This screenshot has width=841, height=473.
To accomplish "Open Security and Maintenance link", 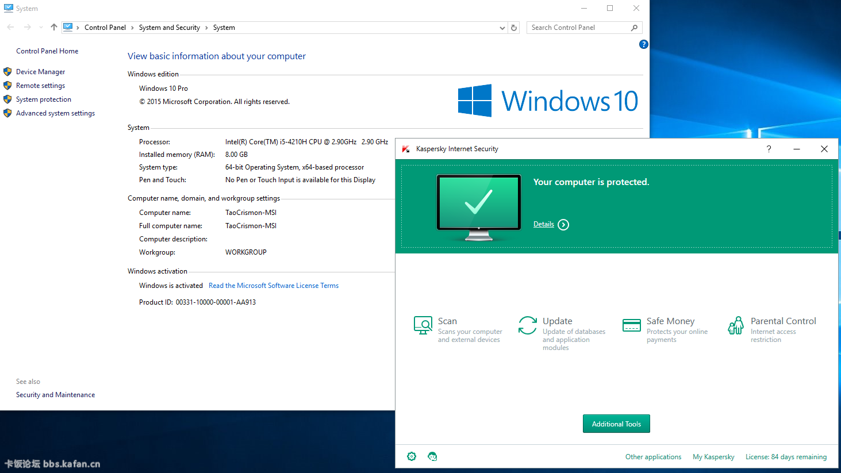I will pyautogui.click(x=55, y=395).
